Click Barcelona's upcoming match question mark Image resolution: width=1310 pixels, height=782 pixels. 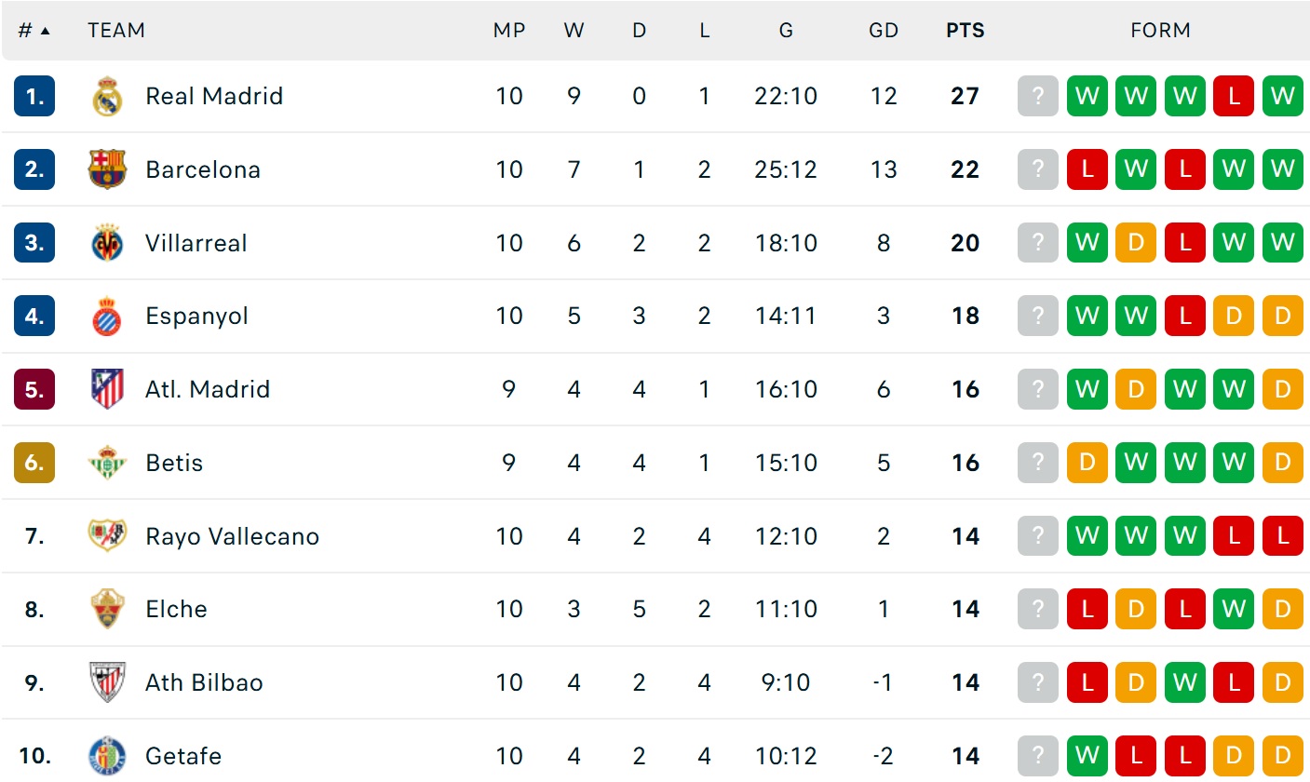(1038, 169)
